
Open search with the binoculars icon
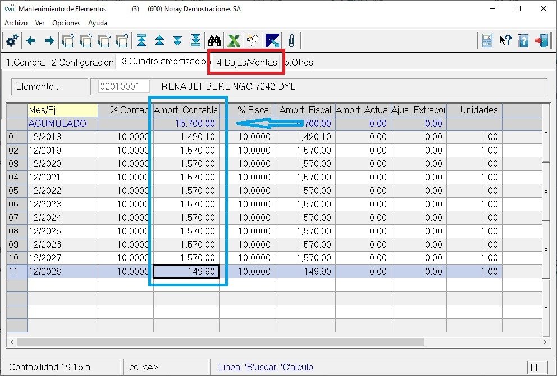[x=215, y=41]
